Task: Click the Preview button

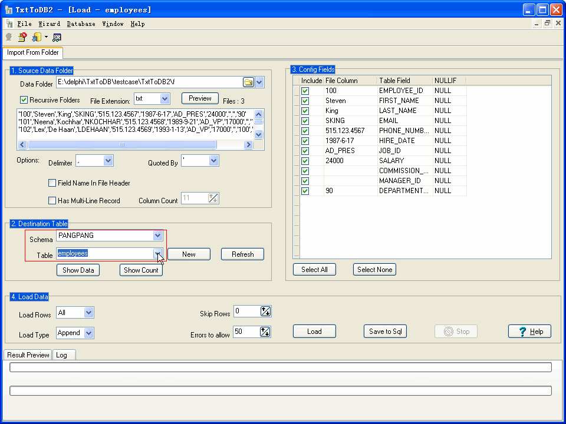Action: coord(200,98)
